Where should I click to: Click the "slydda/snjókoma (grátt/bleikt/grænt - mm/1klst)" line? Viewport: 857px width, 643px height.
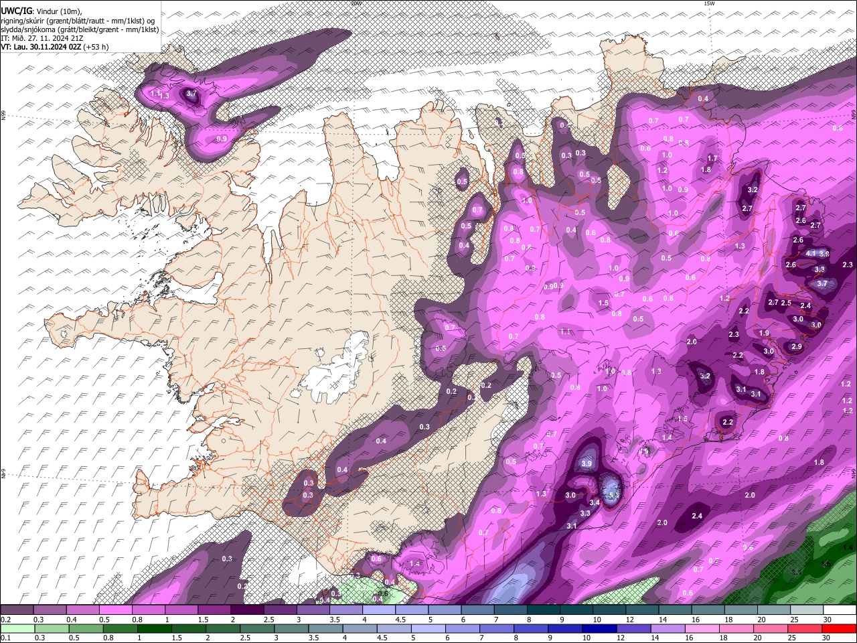pos(80,29)
